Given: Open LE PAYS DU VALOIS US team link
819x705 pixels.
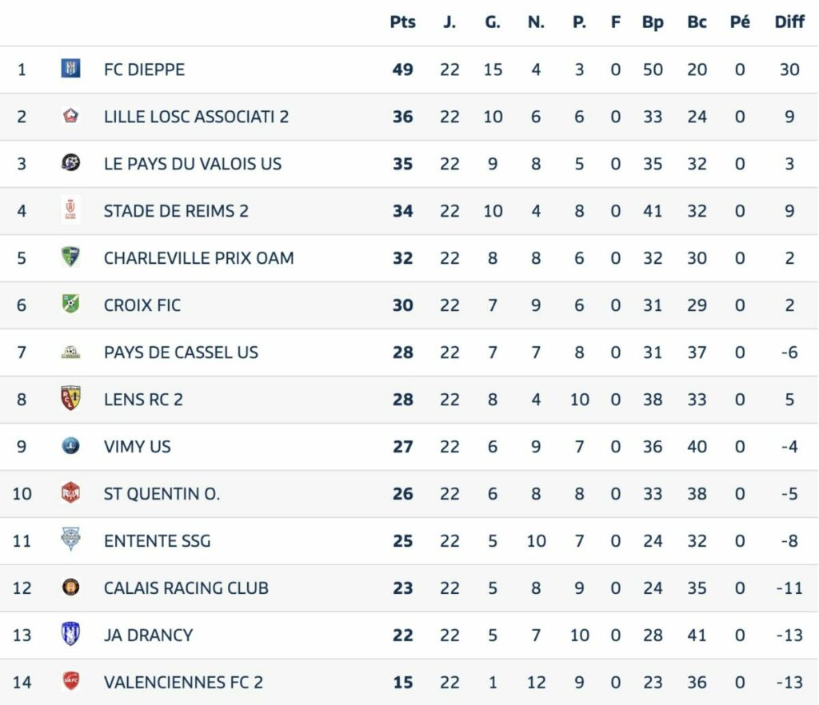Looking at the screenshot, I should coord(193,164).
